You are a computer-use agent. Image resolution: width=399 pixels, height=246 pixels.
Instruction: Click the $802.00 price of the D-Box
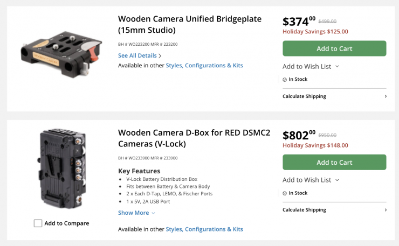tap(299, 135)
